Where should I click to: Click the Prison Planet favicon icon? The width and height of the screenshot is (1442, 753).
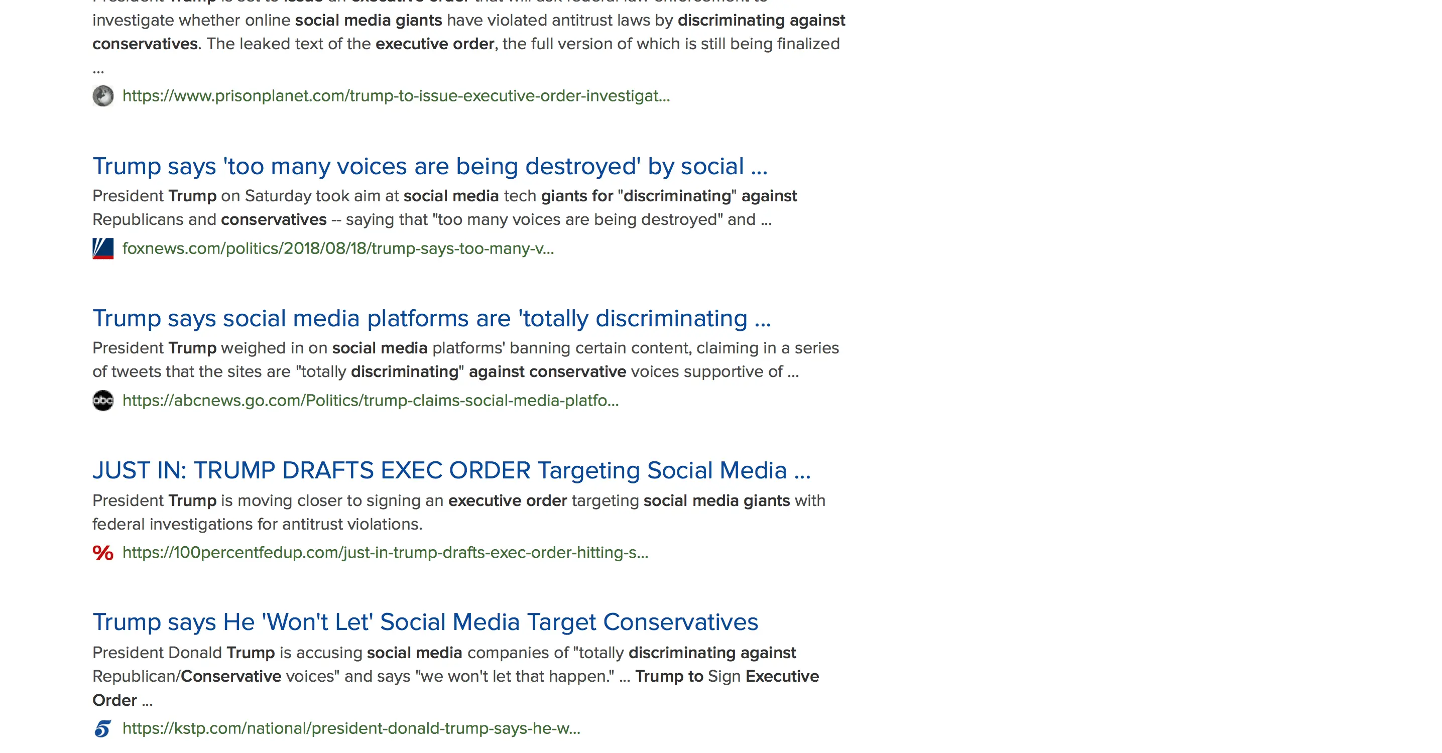click(x=103, y=96)
